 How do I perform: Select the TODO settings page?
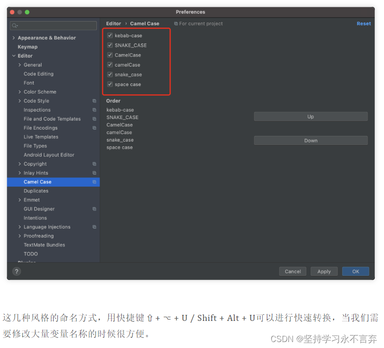coord(31,254)
